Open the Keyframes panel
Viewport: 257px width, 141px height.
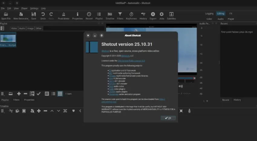(131, 16)
